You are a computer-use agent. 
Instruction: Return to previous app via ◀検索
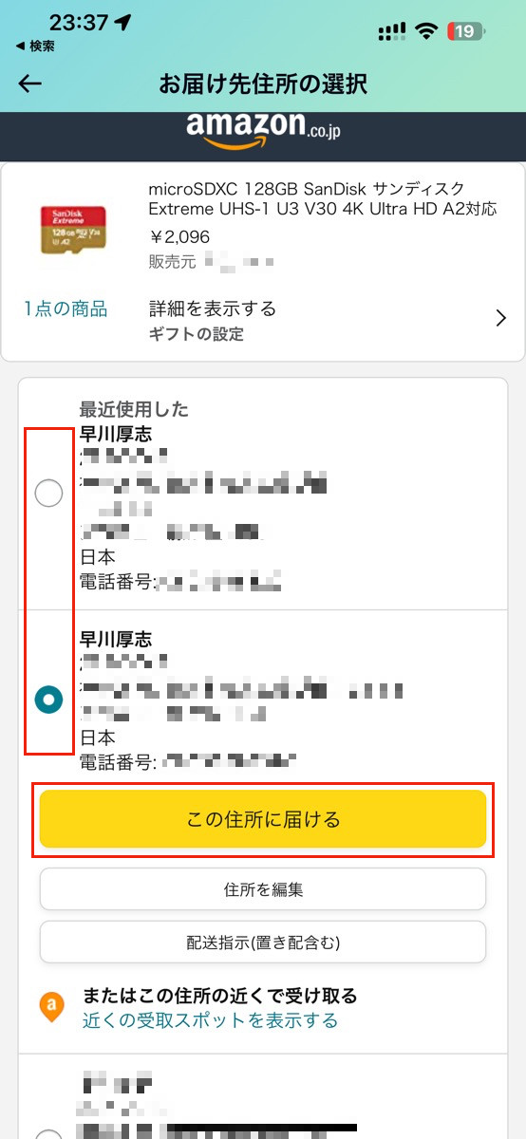click(35, 46)
